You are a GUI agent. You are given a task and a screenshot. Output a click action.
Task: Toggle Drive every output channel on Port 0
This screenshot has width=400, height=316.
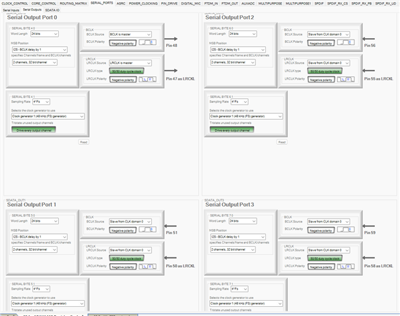(34, 130)
